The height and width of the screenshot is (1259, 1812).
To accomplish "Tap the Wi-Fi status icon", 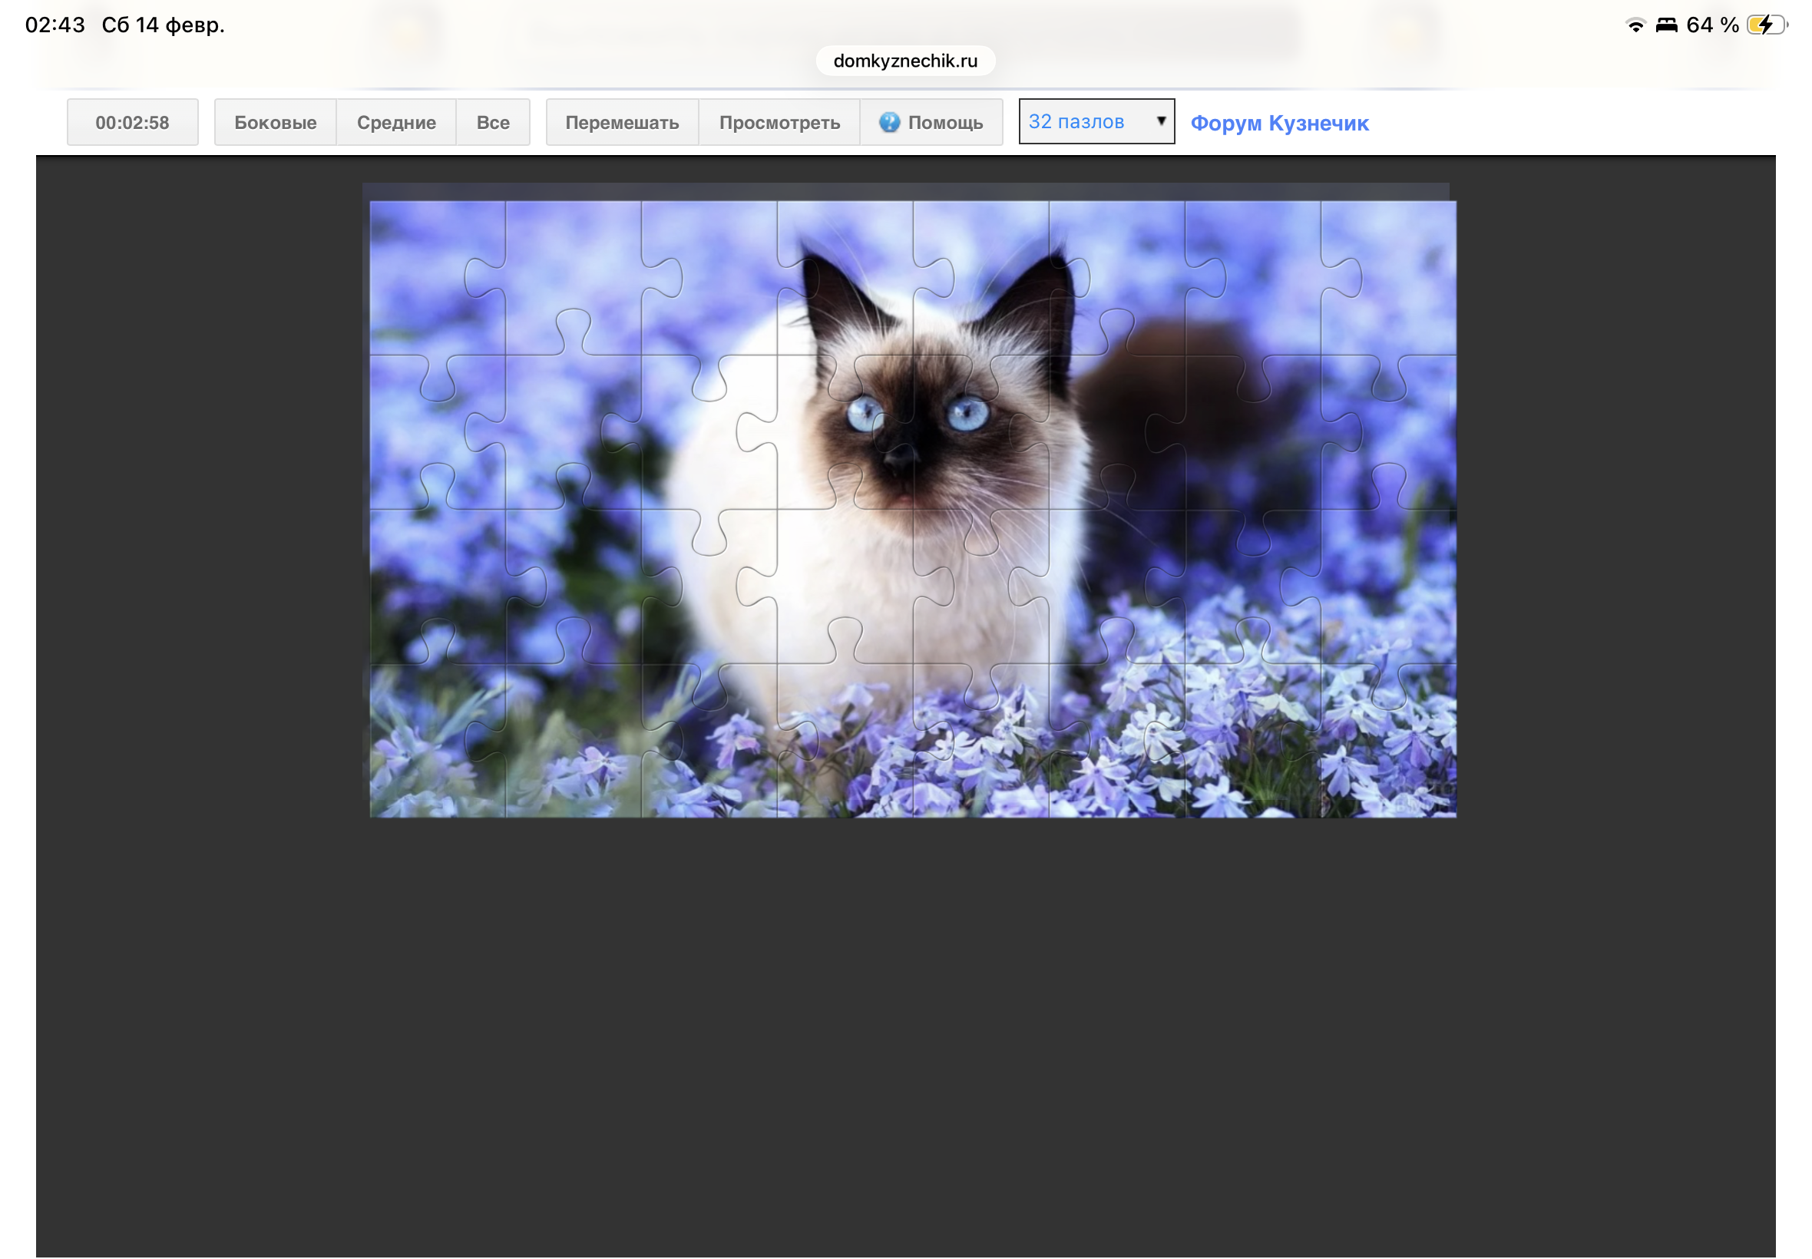I will pos(1635,25).
